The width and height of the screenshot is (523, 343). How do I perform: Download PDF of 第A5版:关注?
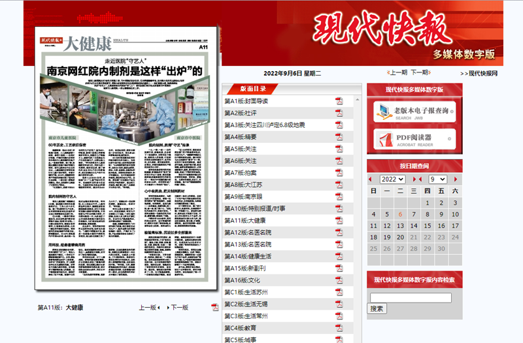click(339, 149)
